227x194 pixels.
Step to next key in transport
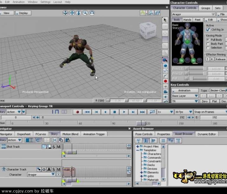click(x=133, y=112)
